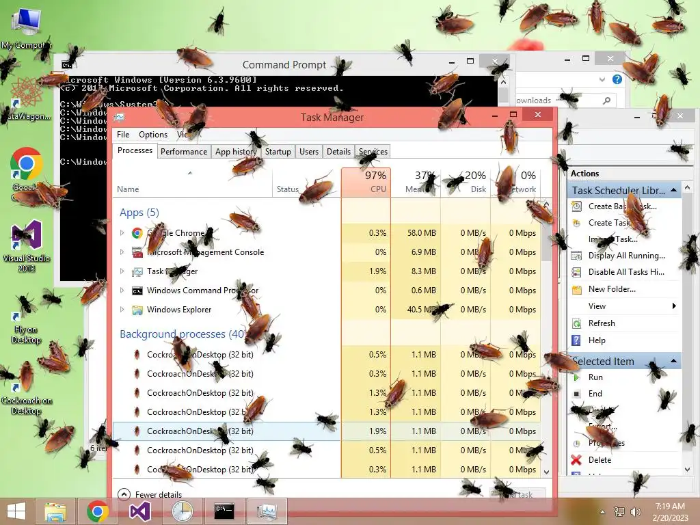Click Windows Command Processor process icon
Screen dimensions: 700x525
coord(137,291)
